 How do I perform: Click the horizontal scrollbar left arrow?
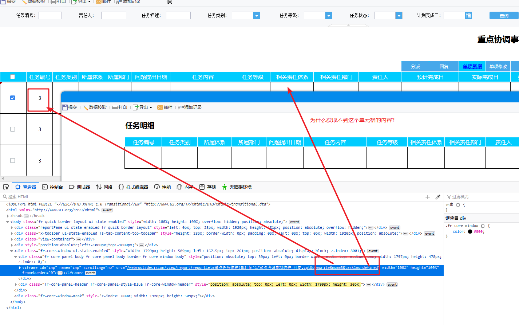(3, 179)
